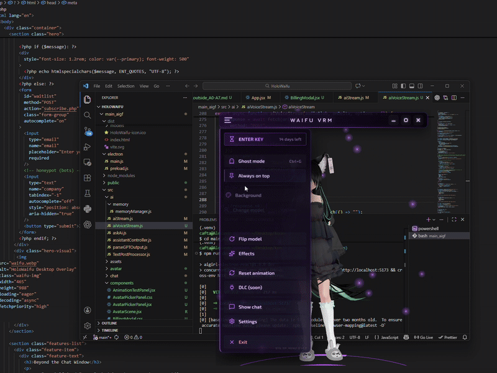Image resolution: width=497 pixels, height=373 pixels.
Task: Open WAIFU VRM Settings
Action: 248,321
